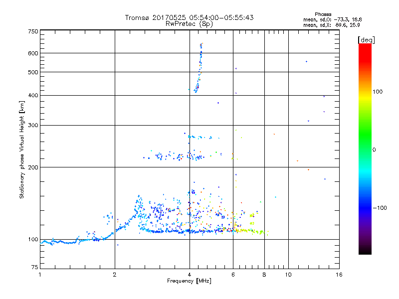Click the 'mean, sd,O: -73.3, 18.8' line
The image size is (399, 299).
point(332,19)
